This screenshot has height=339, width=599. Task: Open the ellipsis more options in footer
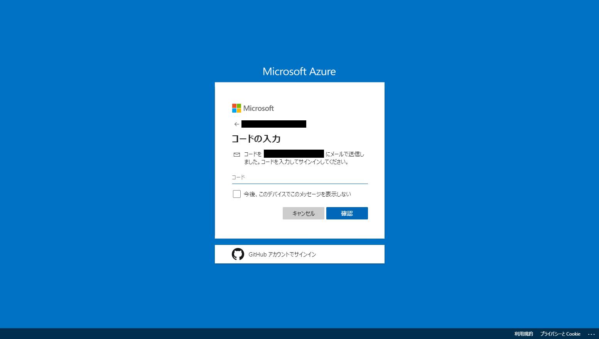click(x=591, y=334)
